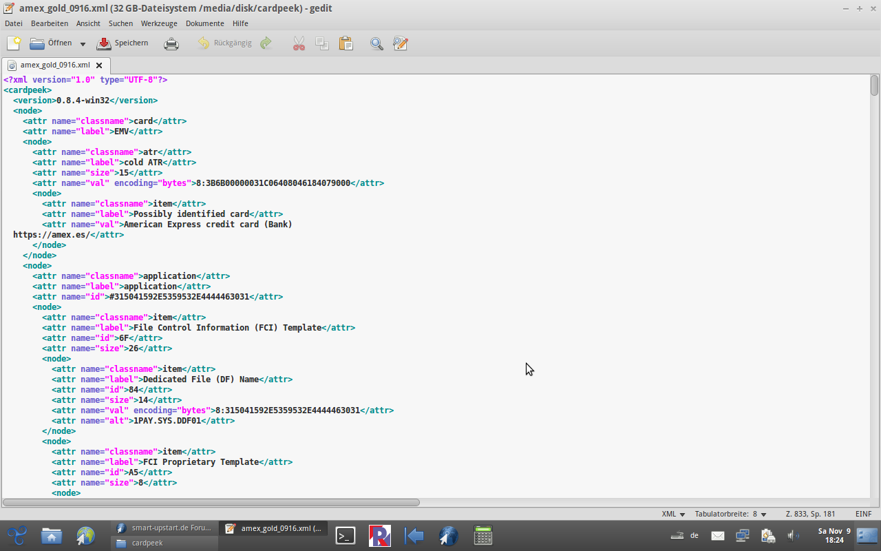Image resolution: width=881 pixels, height=551 pixels.
Task: Click the scissors cut icon
Action: pyautogui.click(x=299, y=43)
